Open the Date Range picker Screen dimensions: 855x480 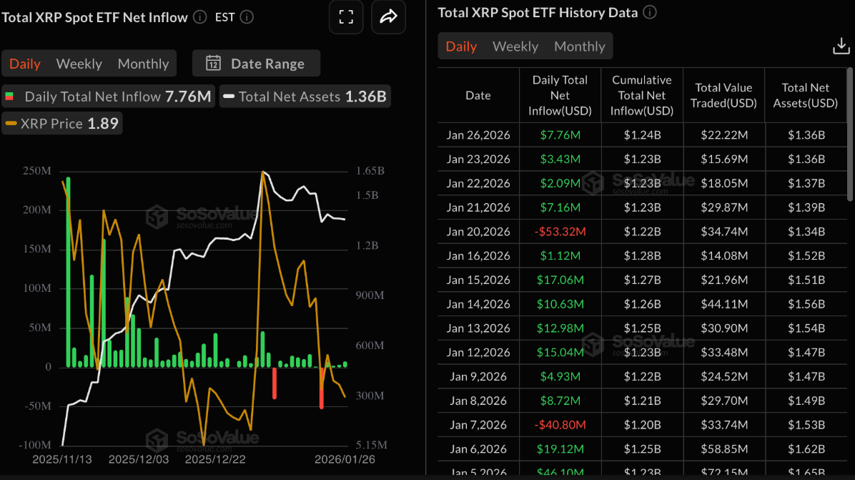256,63
